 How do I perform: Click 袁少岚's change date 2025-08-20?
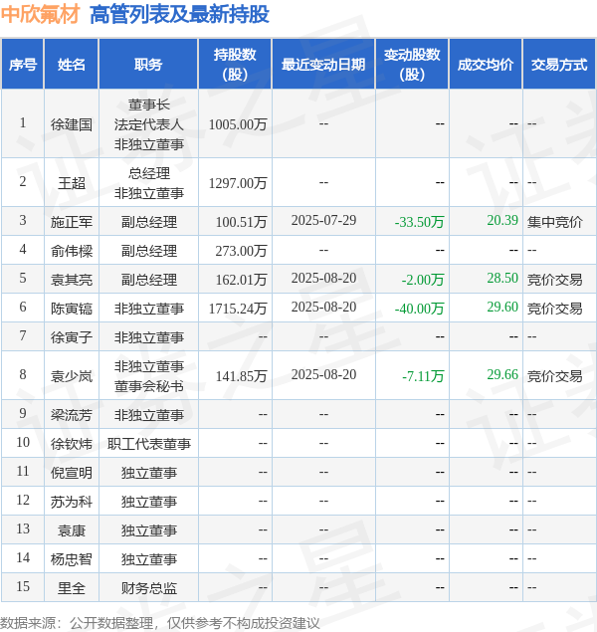pyautogui.click(x=323, y=374)
